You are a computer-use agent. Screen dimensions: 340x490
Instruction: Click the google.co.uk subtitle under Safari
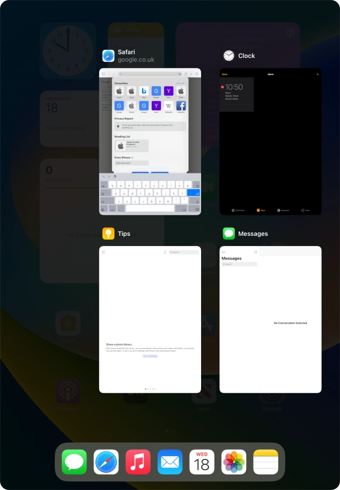point(136,60)
